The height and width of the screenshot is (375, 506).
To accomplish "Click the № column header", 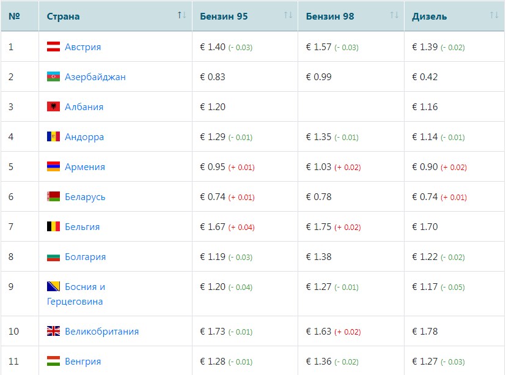I will (15, 16).
